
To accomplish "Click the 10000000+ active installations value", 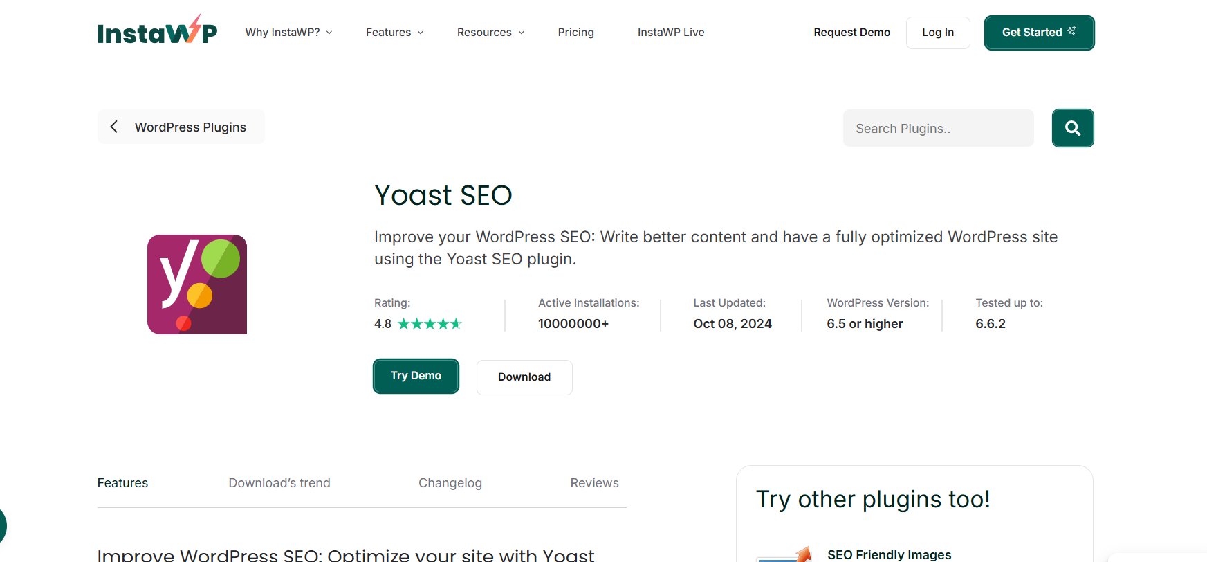I will point(573,324).
